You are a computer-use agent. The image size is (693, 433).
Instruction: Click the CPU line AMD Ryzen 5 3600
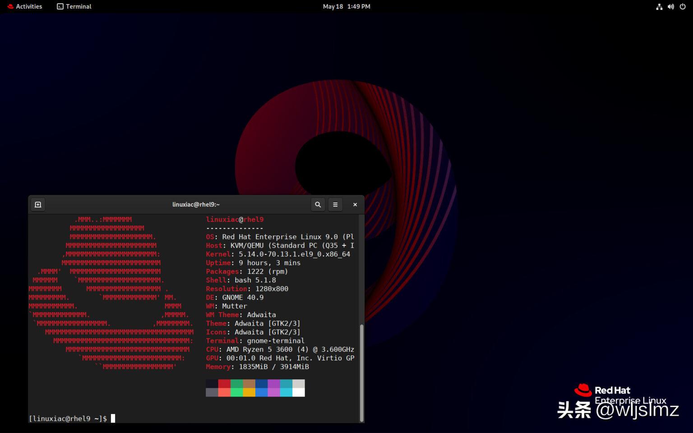pyautogui.click(x=280, y=349)
